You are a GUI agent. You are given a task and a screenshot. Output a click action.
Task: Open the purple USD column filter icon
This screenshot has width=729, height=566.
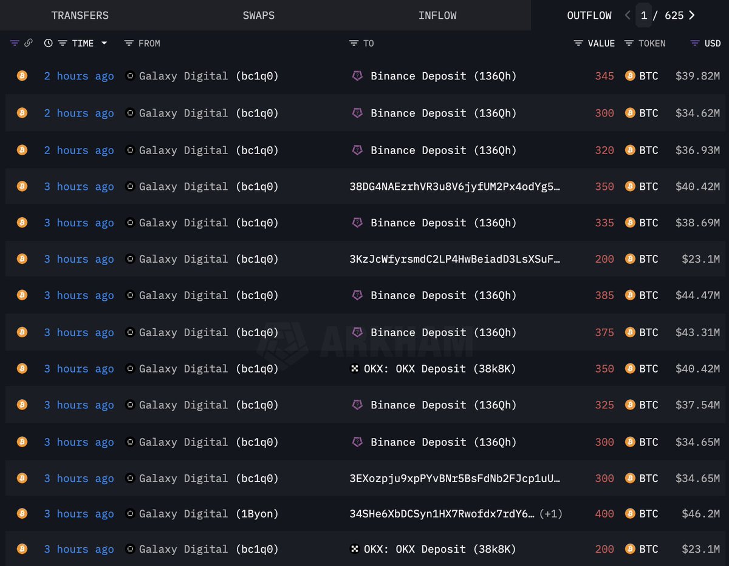pos(695,43)
